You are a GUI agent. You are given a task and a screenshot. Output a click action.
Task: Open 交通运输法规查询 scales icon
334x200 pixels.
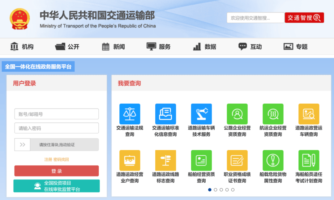coord(130,114)
